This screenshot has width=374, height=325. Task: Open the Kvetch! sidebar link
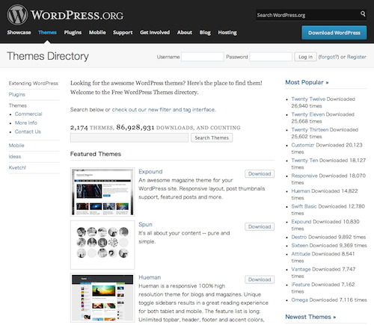point(17,167)
